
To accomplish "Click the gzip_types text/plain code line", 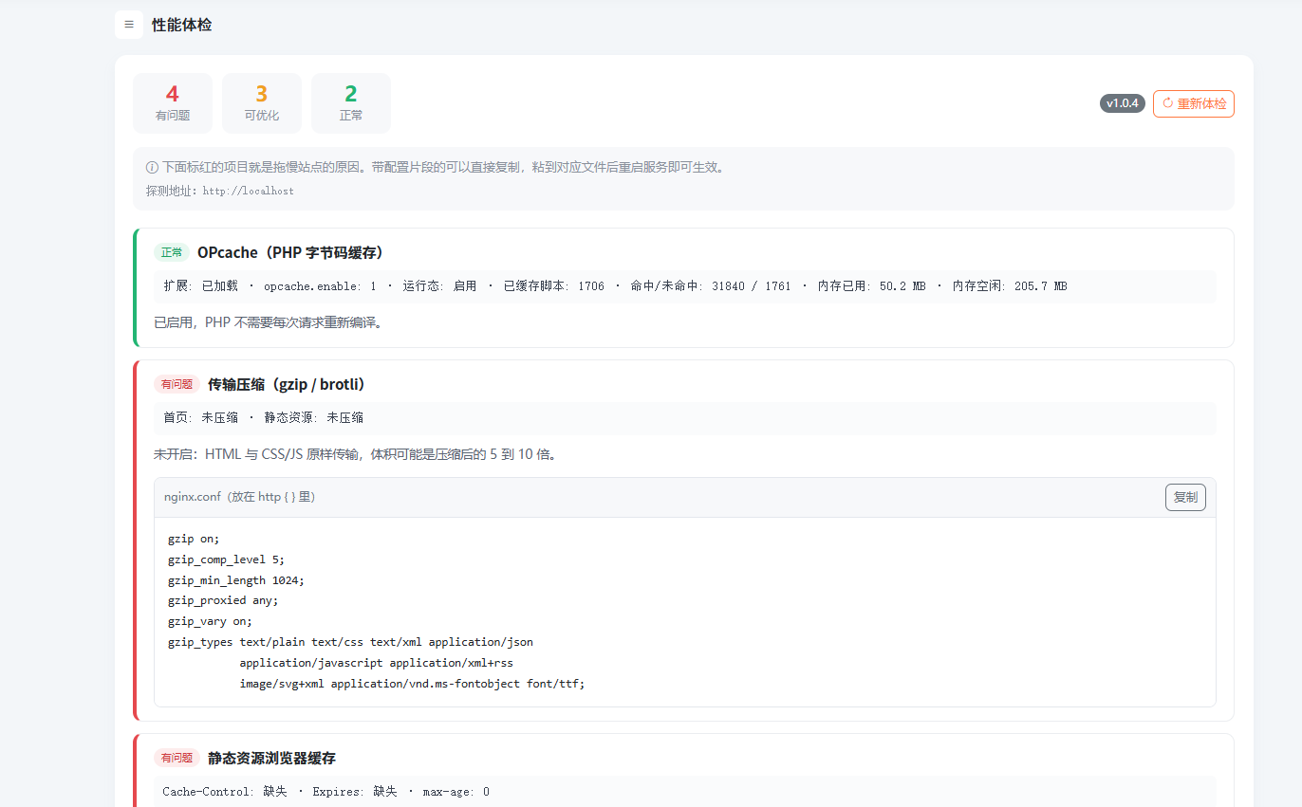I will [x=350, y=642].
